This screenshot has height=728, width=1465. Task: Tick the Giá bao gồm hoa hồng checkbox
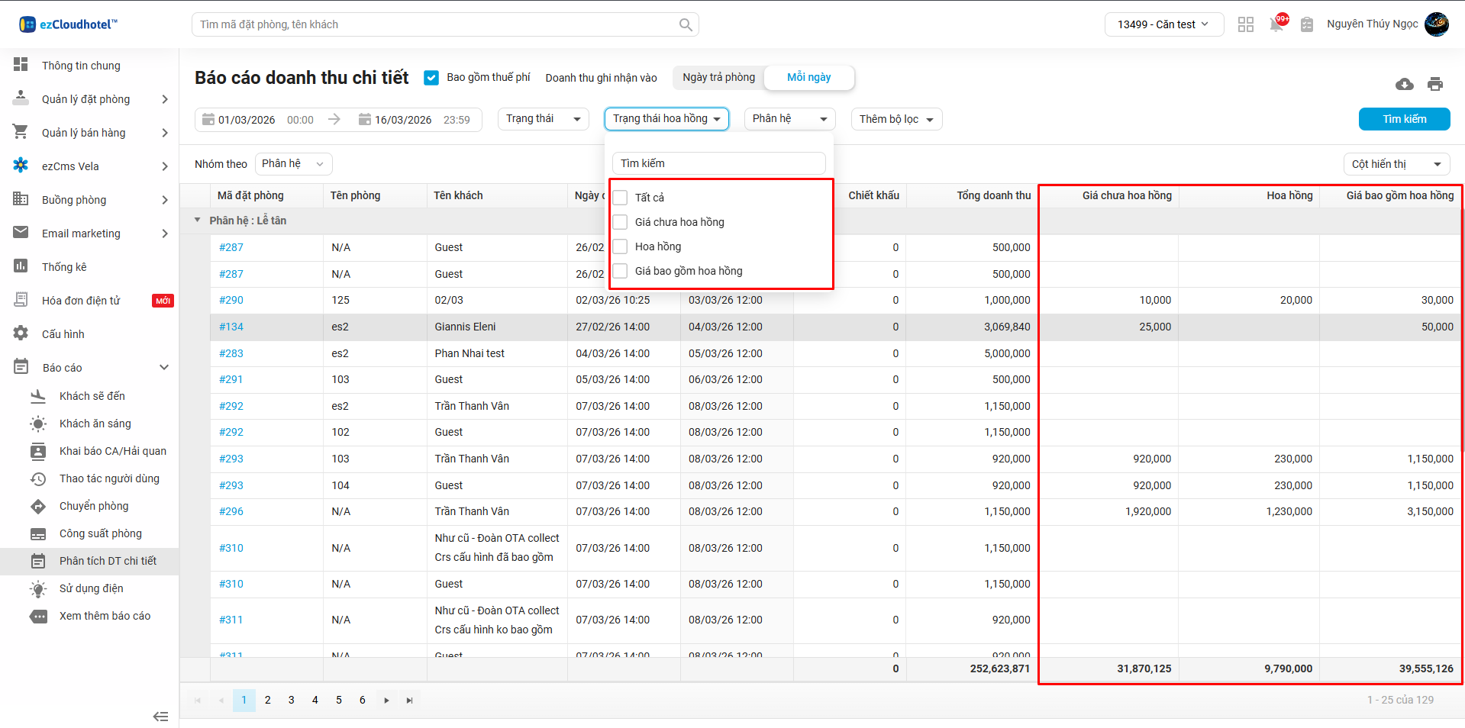[x=621, y=271]
